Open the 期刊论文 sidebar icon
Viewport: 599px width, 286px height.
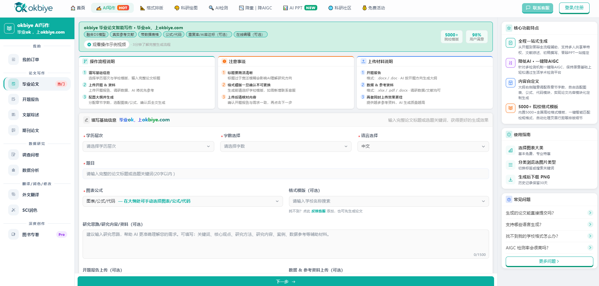coord(14,130)
